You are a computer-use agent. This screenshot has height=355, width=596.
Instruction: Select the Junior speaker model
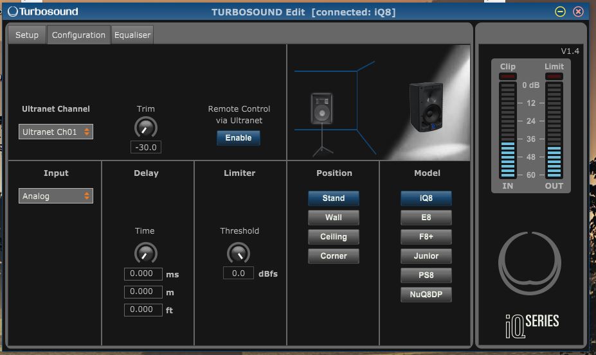click(426, 256)
